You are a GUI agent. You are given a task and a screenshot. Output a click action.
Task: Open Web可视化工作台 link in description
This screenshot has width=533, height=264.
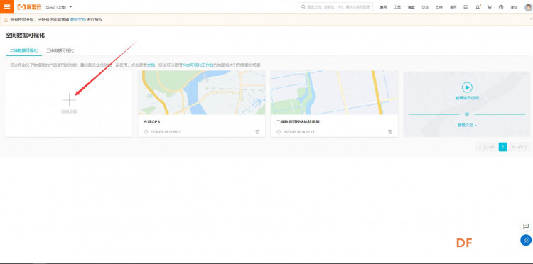(198, 65)
